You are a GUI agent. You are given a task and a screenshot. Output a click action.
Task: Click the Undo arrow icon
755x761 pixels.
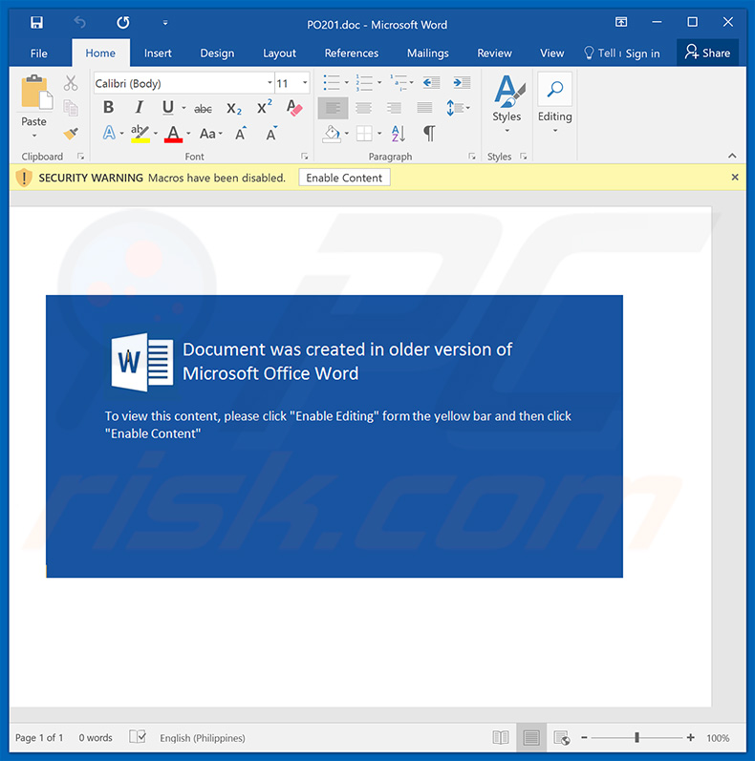point(79,22)
